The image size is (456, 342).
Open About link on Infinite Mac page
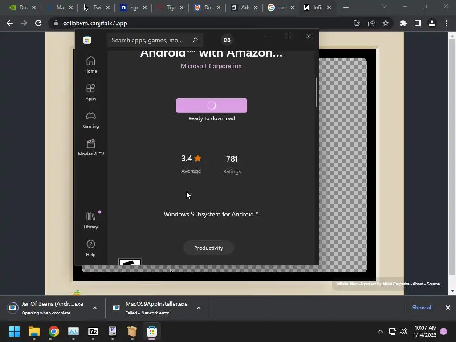tap(418, 284)
